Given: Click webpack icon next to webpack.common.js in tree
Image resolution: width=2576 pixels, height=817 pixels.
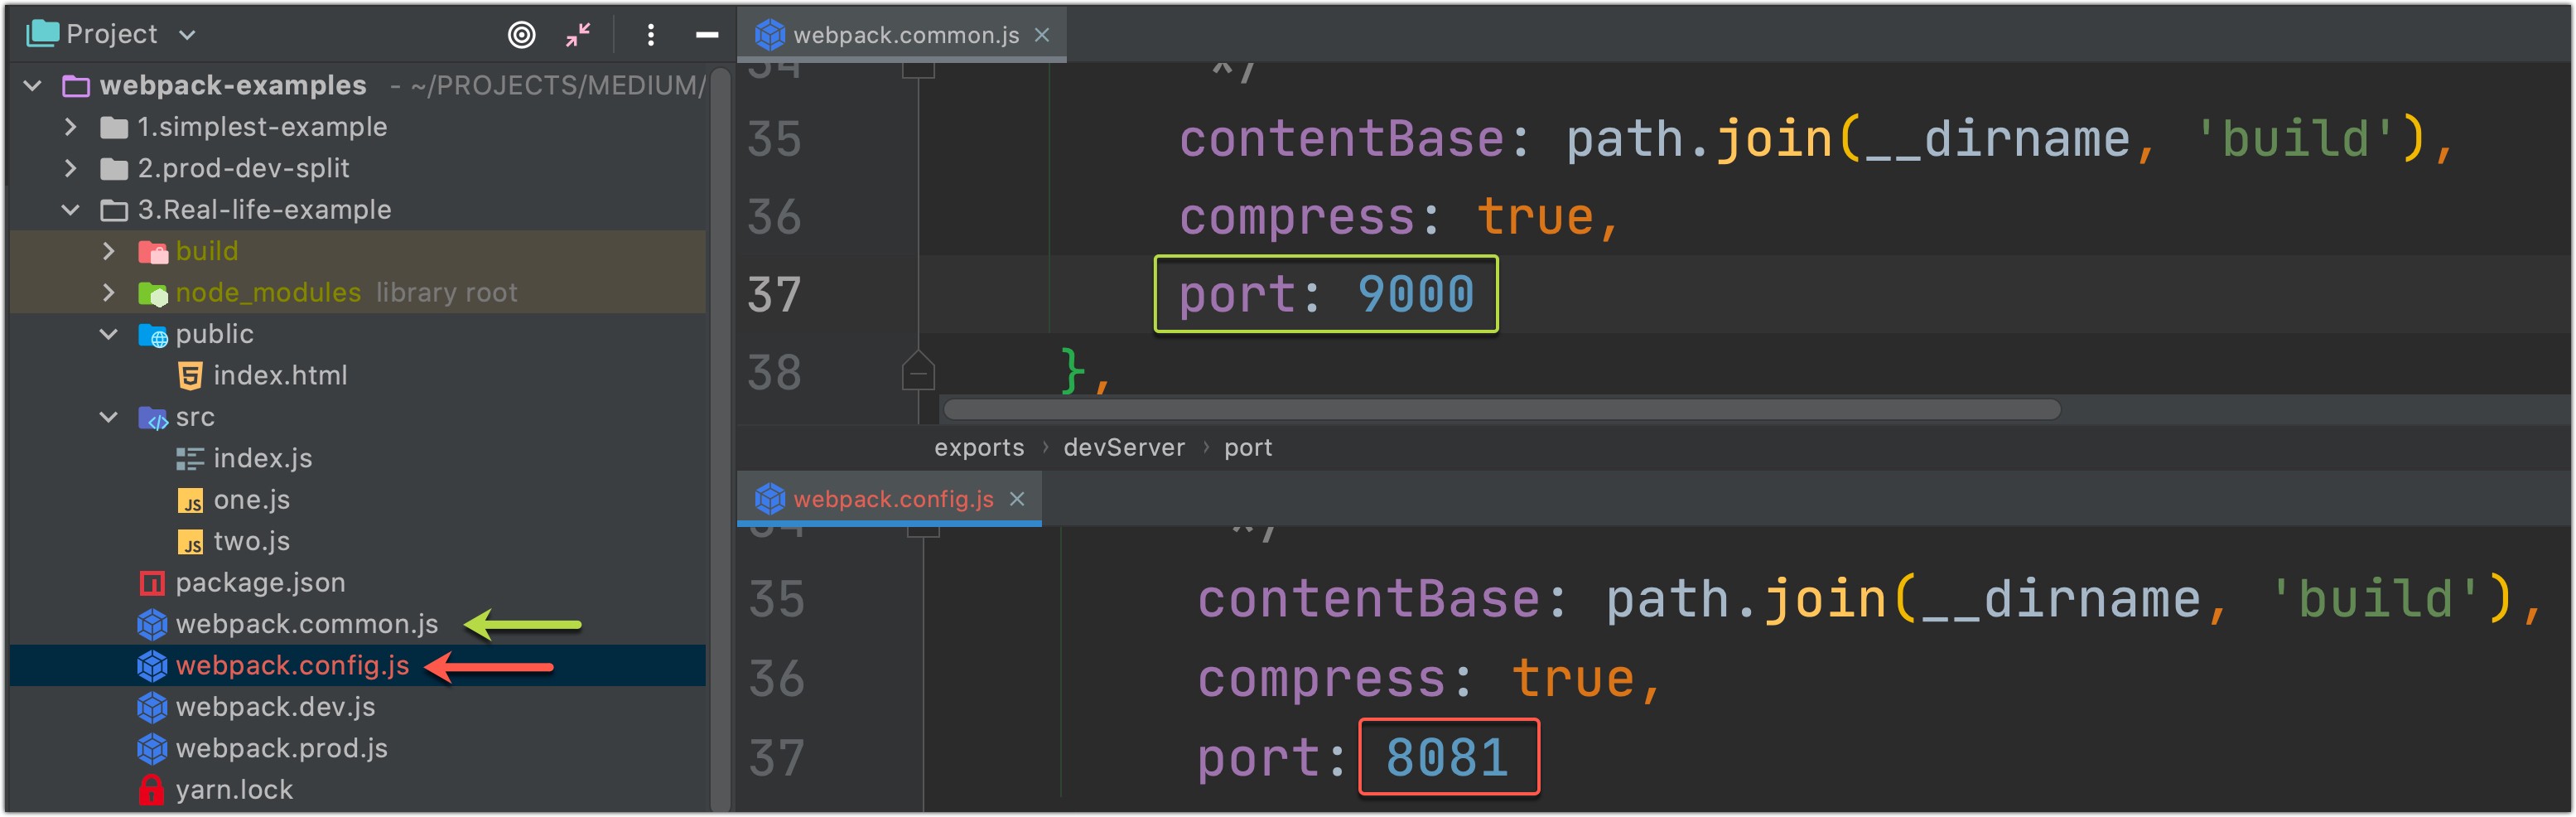Looking at the screenshot, I should click(x=152, y=625).
